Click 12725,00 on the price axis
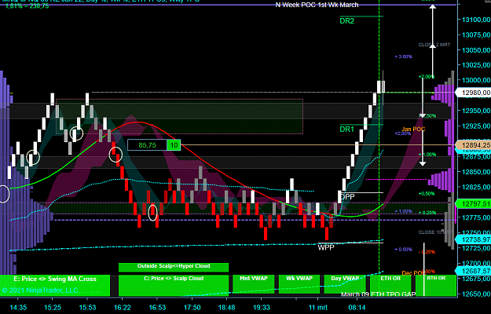 coord(476,248)
